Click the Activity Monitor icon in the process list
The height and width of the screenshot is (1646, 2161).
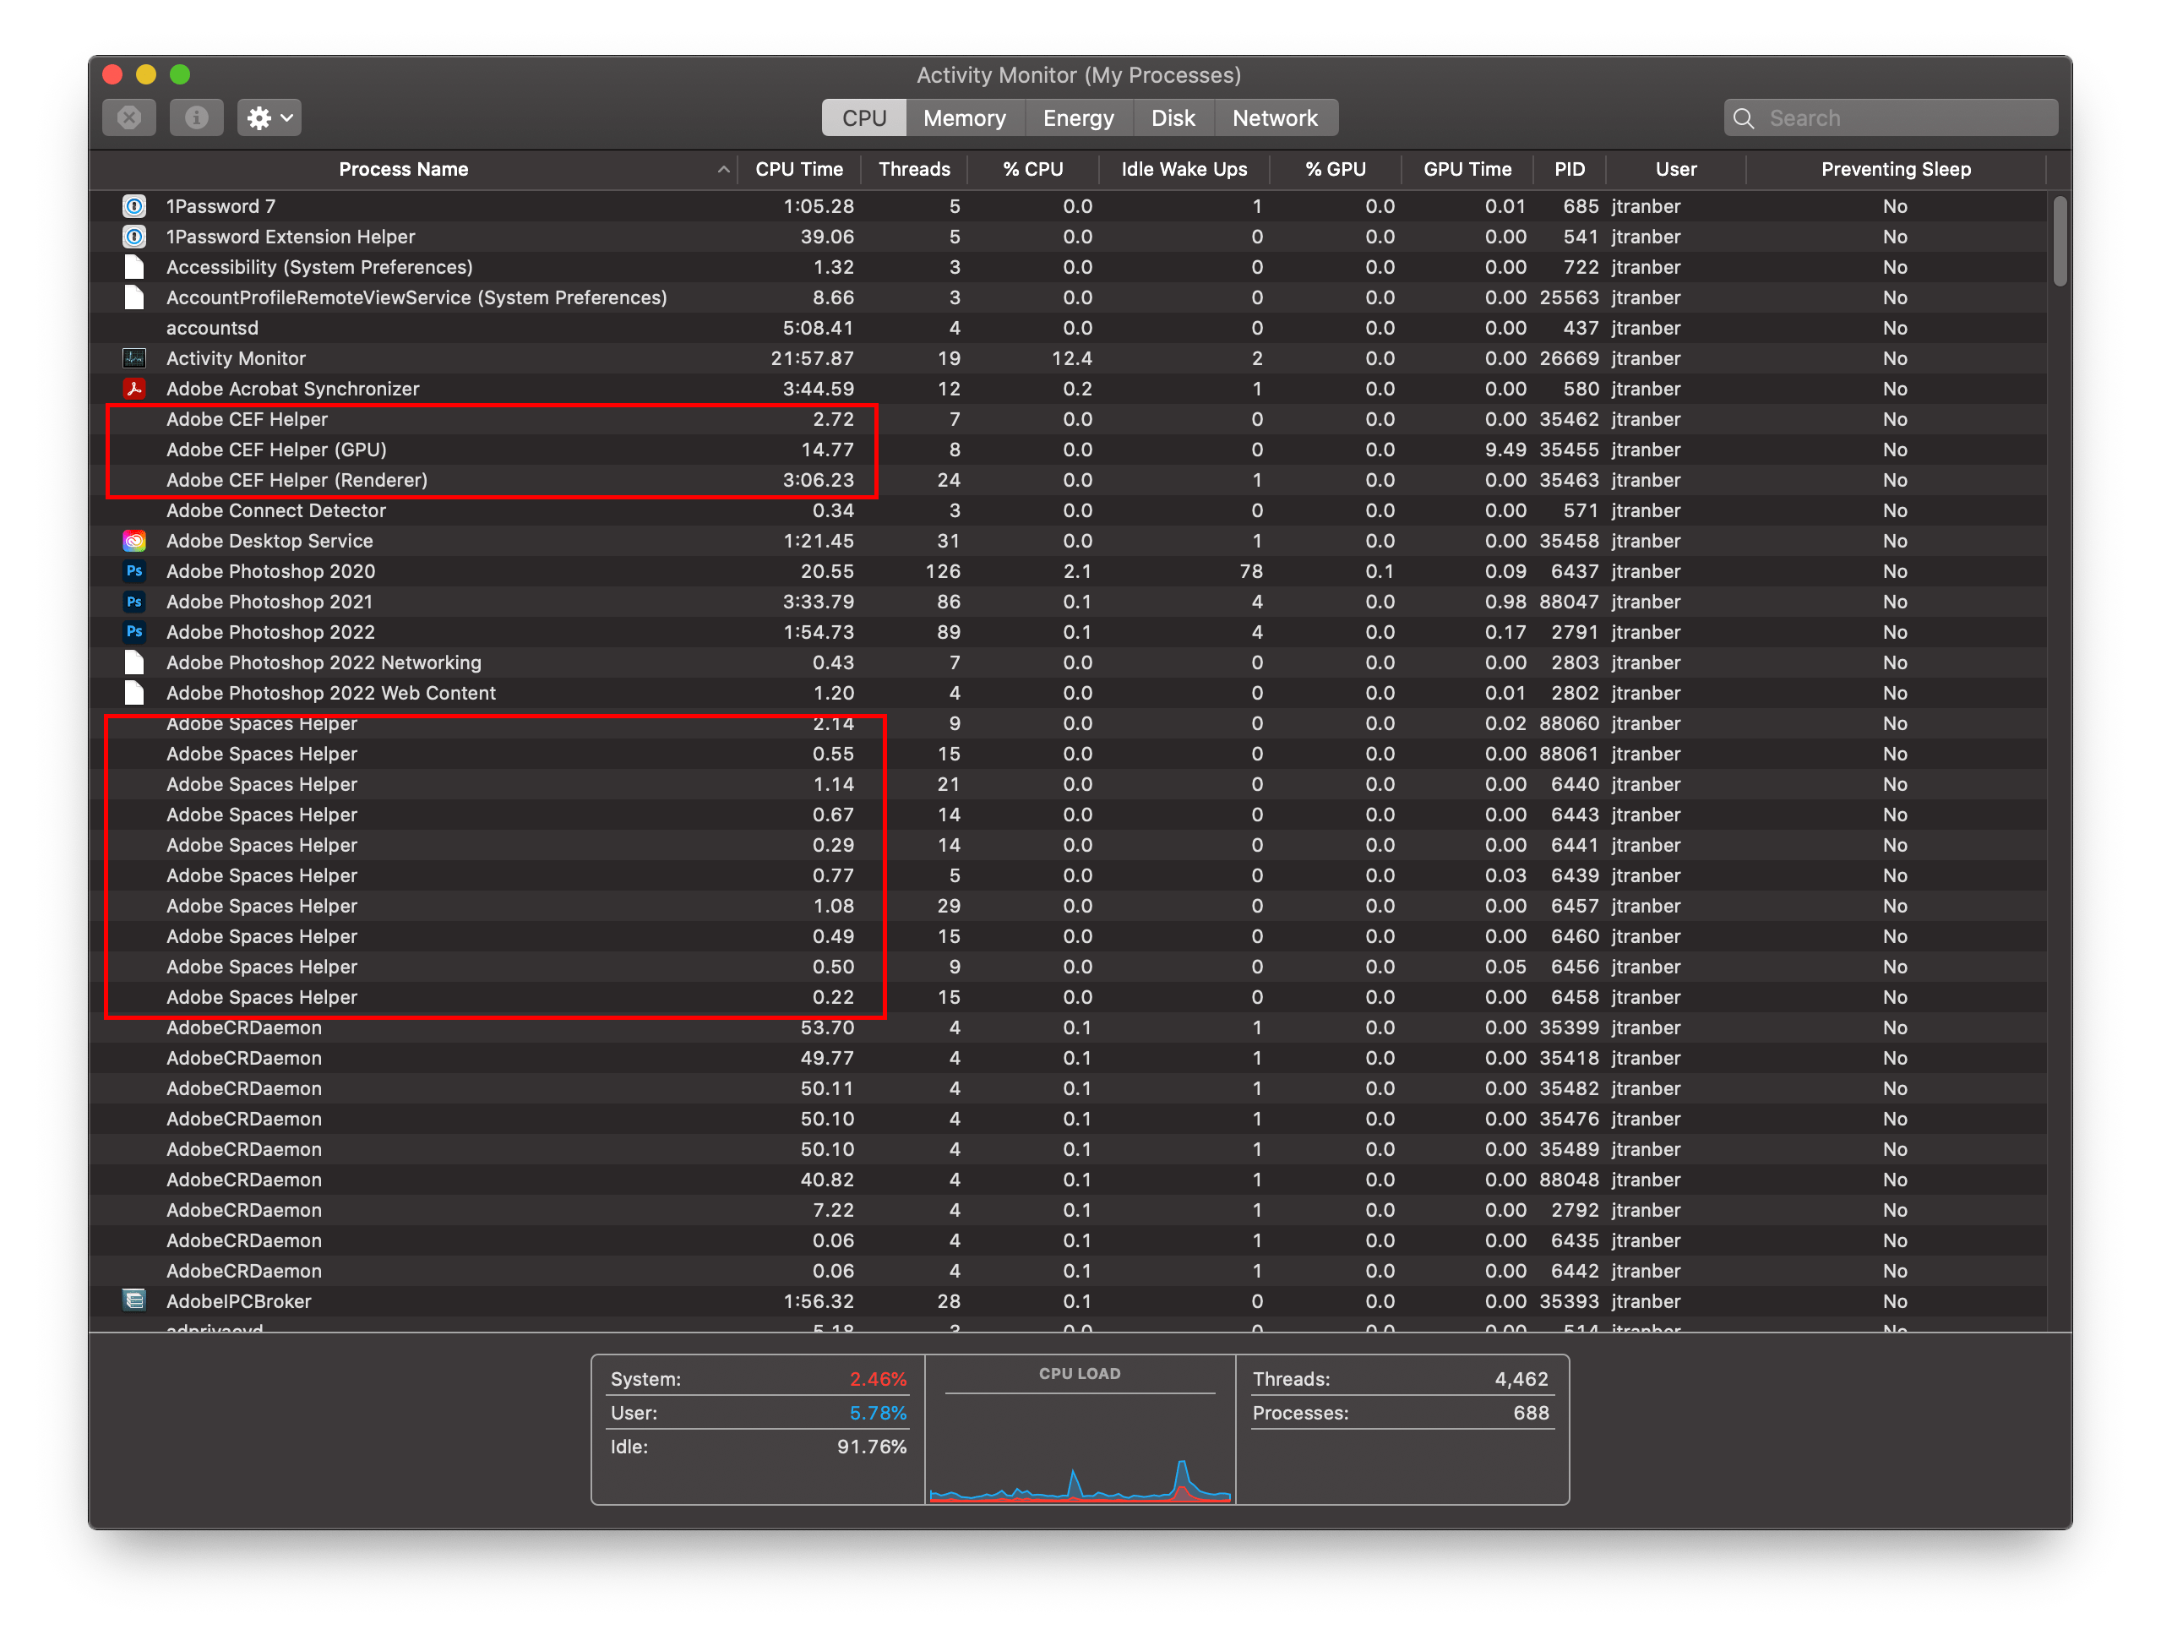pyautogui.click(x=134, y=357)
